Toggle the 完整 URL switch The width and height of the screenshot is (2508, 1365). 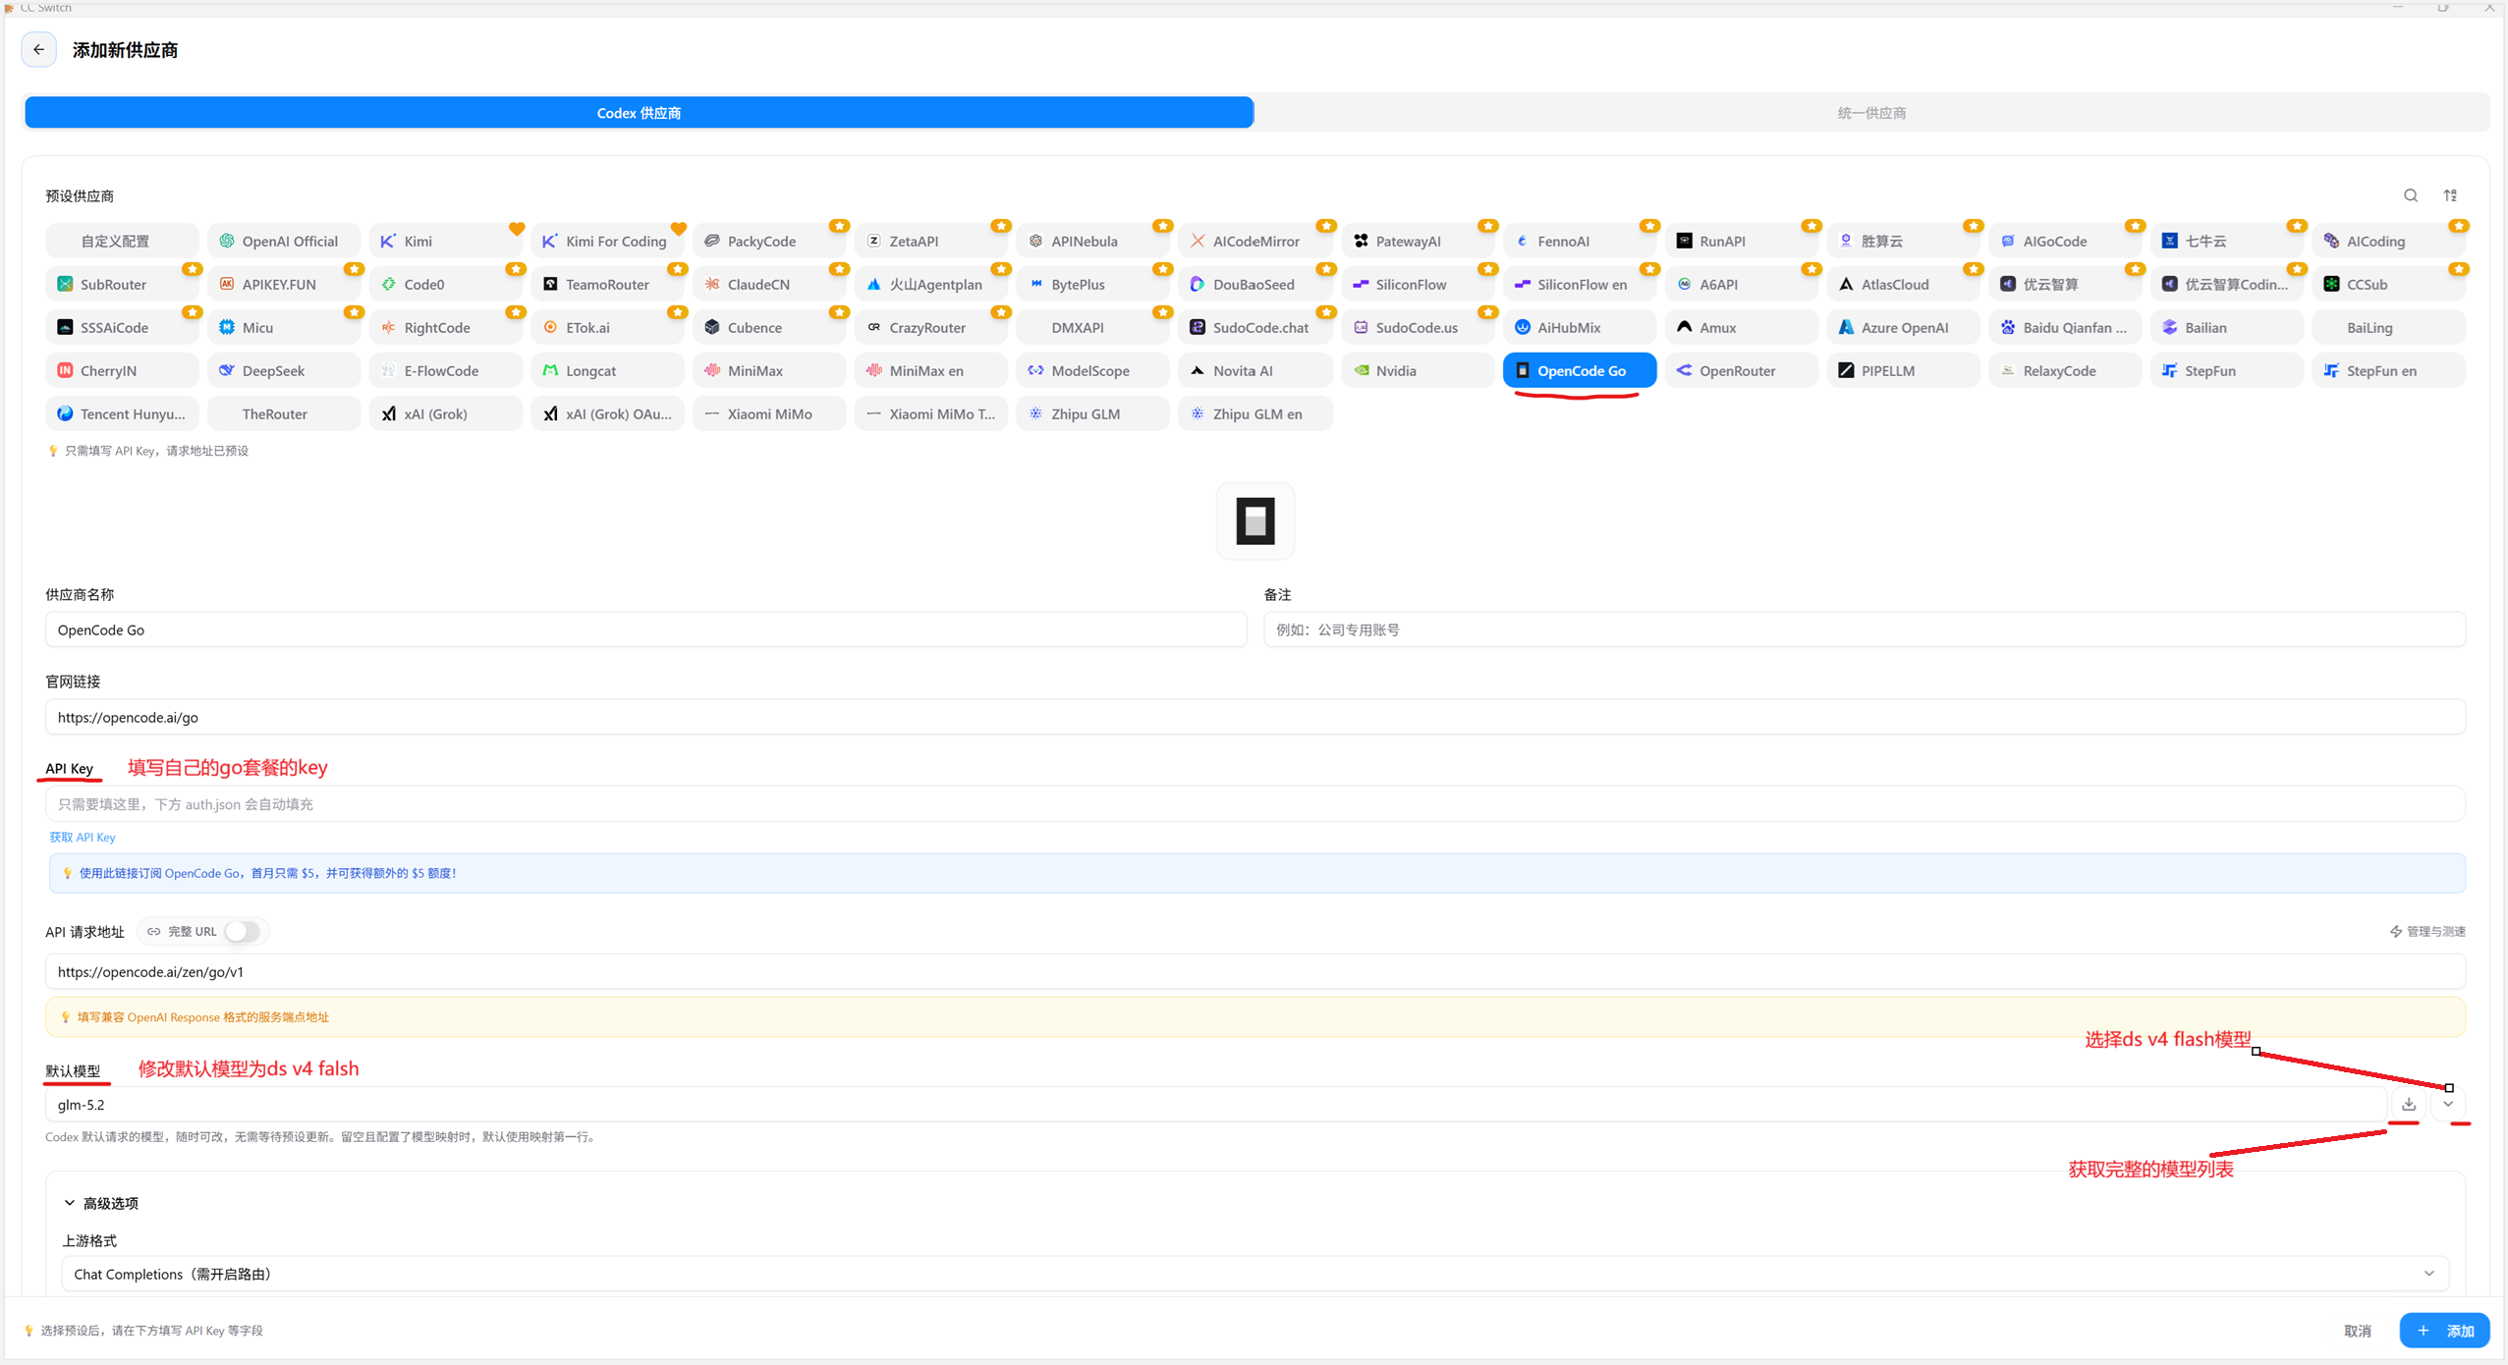point(242,931)
